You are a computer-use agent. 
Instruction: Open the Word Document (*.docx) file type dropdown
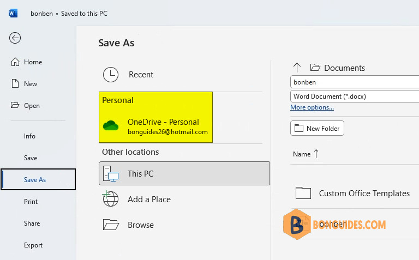click(355, 96)
